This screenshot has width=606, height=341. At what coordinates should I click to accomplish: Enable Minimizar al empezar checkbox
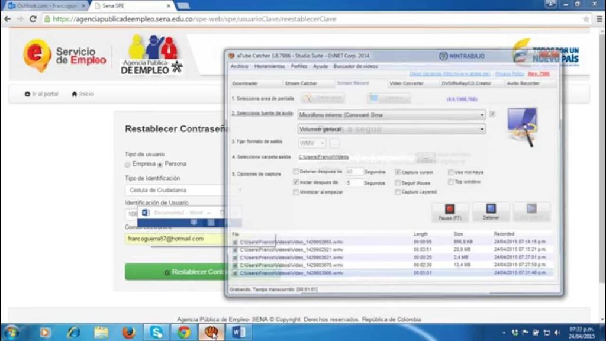[296, 192]
